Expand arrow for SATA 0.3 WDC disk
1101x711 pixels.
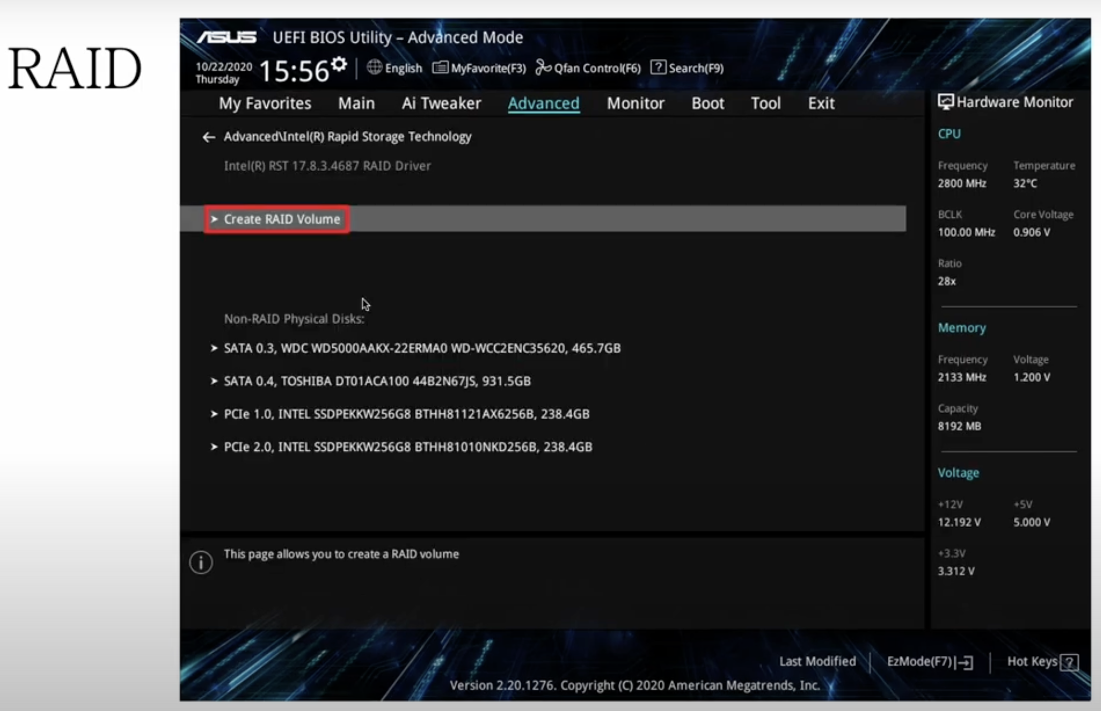tap(214, 348)
